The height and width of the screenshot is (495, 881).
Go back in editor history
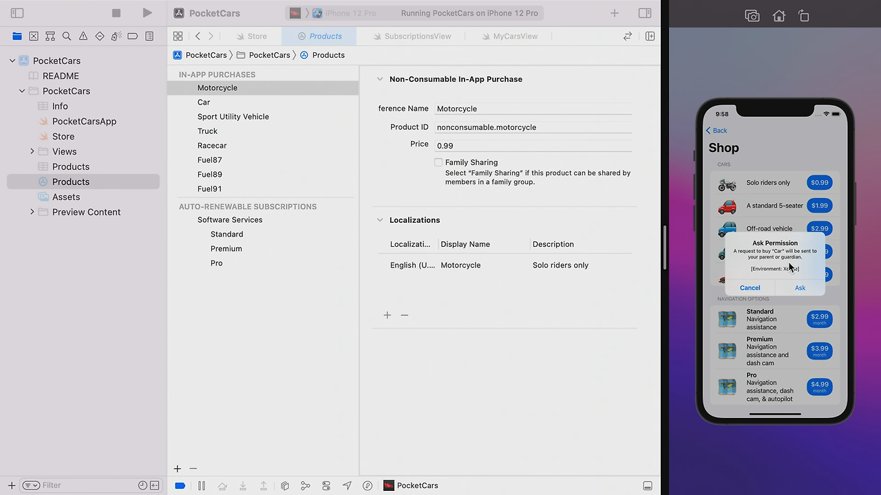198,36
